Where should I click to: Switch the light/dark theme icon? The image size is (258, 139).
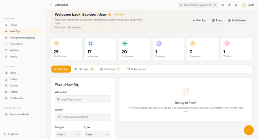tap(229, 5)
